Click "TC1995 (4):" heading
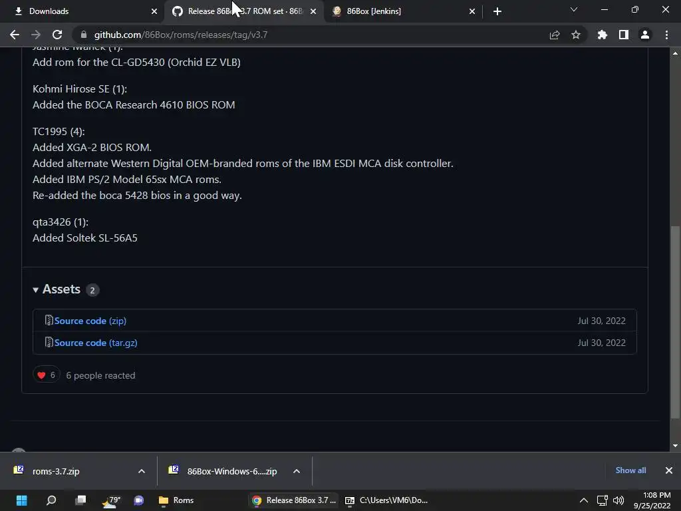This screenshot has width=681, height=511. [x=59, y=132]
